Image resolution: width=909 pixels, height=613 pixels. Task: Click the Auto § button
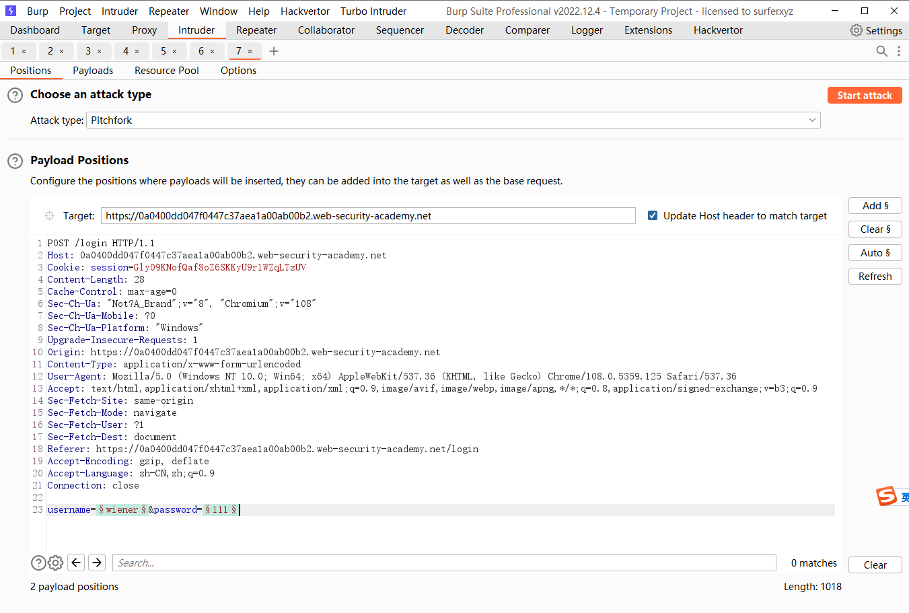(x=875, y=253)
